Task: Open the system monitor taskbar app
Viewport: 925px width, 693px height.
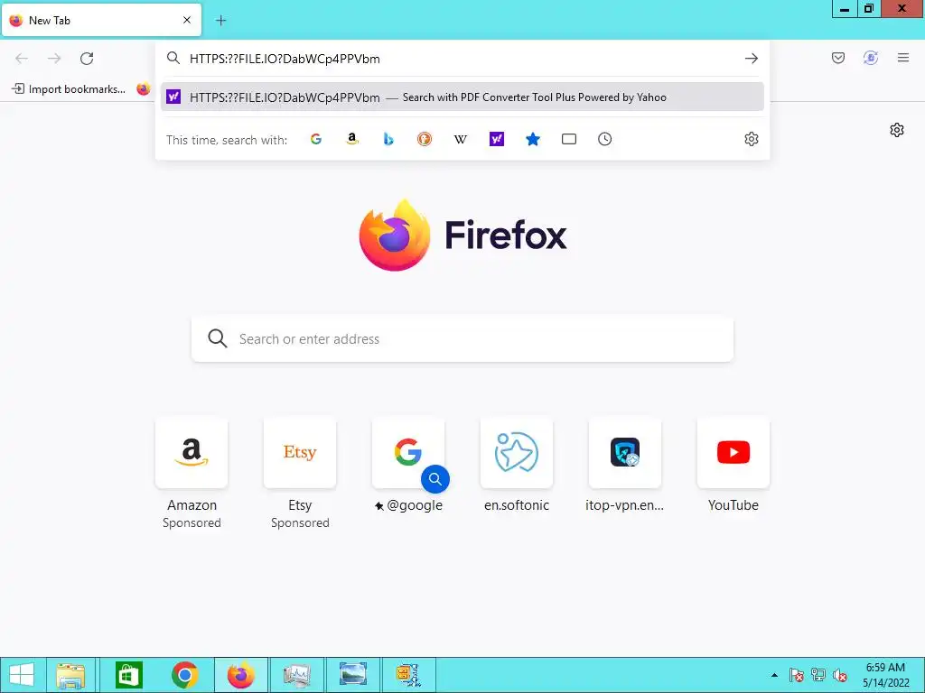Action: tap(296, 675)
